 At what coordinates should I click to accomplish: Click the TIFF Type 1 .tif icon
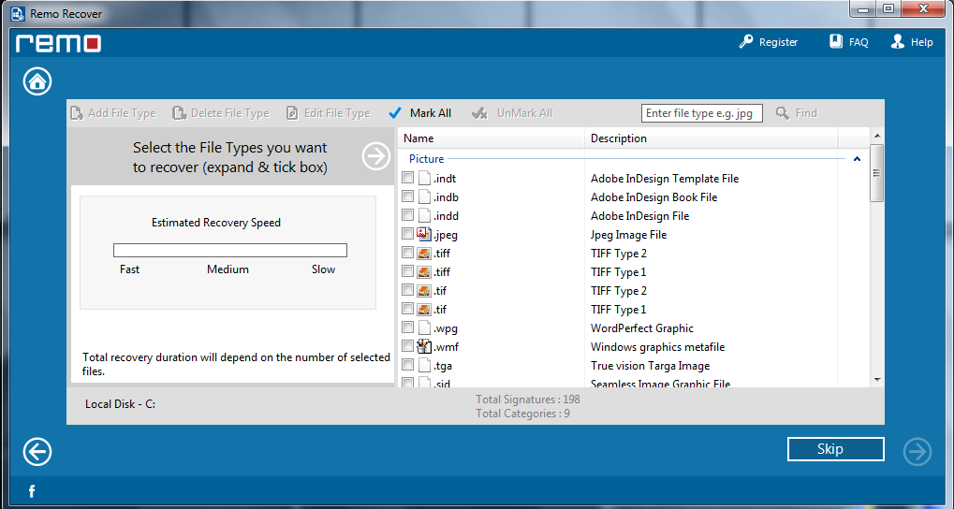(x=424, y=310)
